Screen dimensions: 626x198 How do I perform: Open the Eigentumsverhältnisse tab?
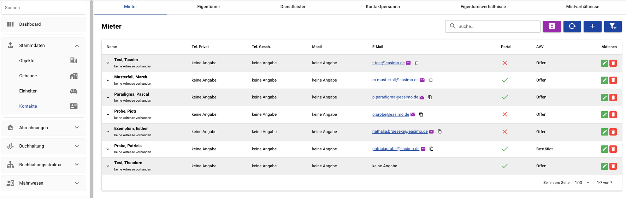[483, 7]
